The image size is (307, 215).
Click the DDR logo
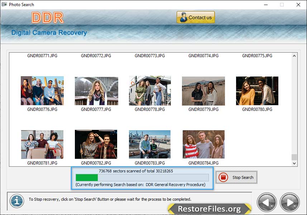click(x=47, y=18)
